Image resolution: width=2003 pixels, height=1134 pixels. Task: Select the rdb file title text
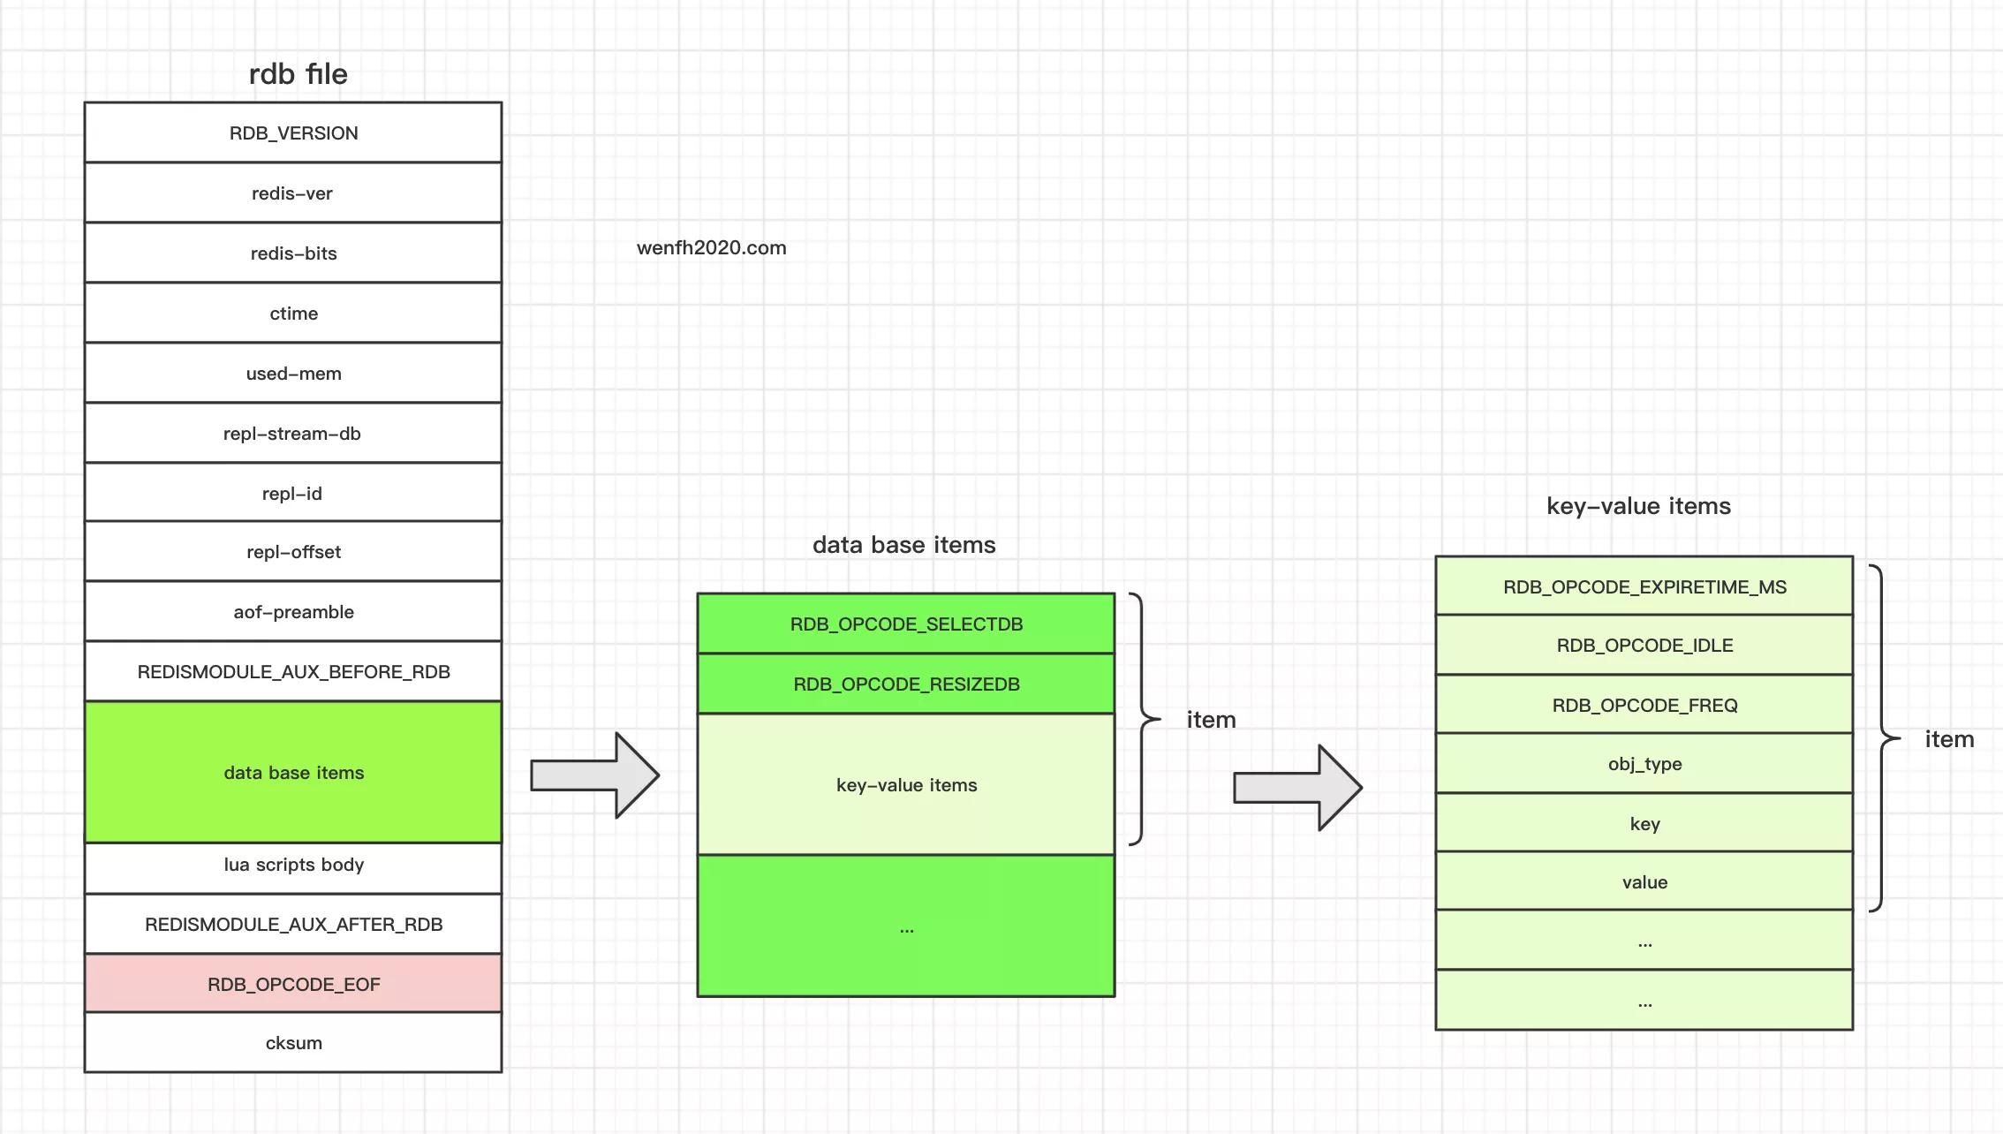298,74
